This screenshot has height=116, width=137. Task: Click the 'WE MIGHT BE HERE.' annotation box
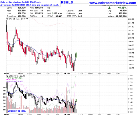(18, 111)
